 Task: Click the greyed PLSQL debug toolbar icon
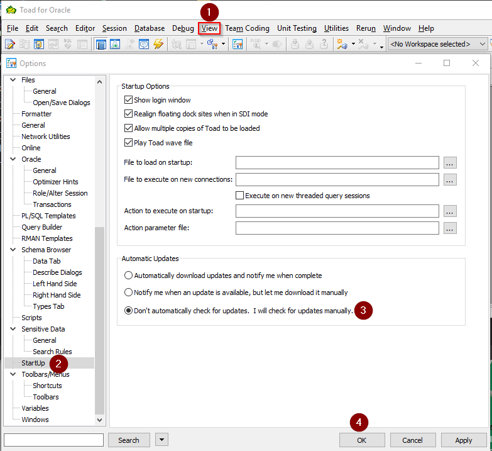(256, 44)
